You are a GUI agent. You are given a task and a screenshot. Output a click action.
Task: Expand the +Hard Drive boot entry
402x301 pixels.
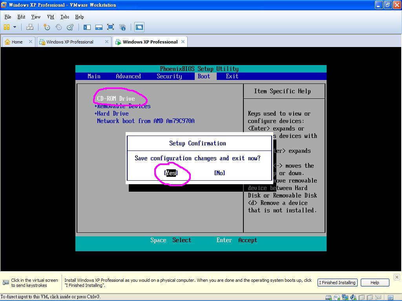tap(111, 113)
